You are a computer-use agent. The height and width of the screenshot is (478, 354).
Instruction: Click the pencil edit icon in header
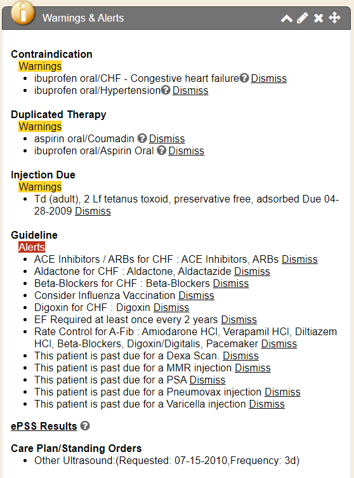[302, 18]
